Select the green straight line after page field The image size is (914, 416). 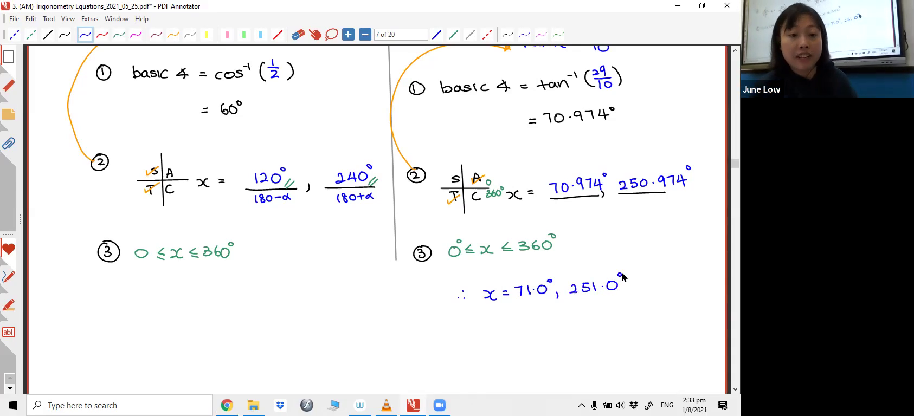pyautogui.click(x=453, y=35)
